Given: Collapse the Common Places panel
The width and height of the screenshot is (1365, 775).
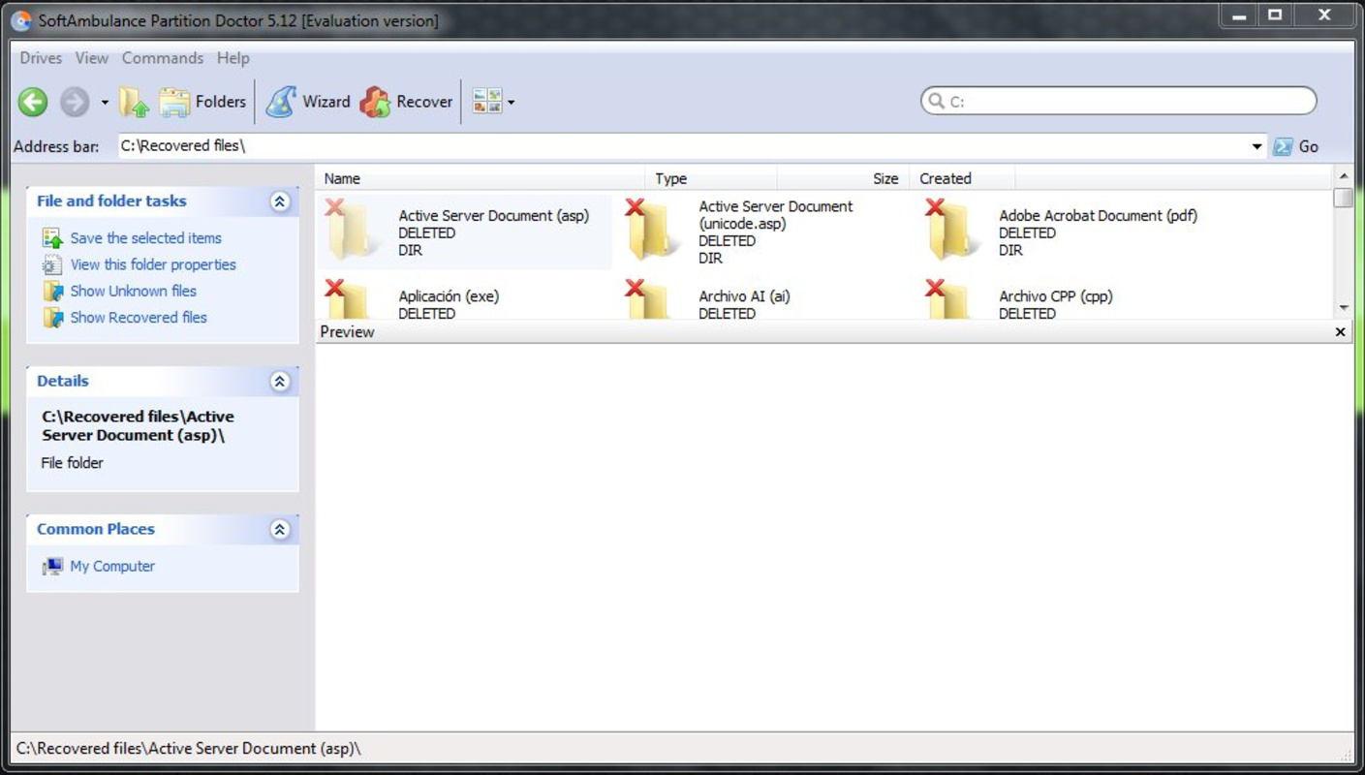Looking at the screenshot, I should (x=280, y=530).
